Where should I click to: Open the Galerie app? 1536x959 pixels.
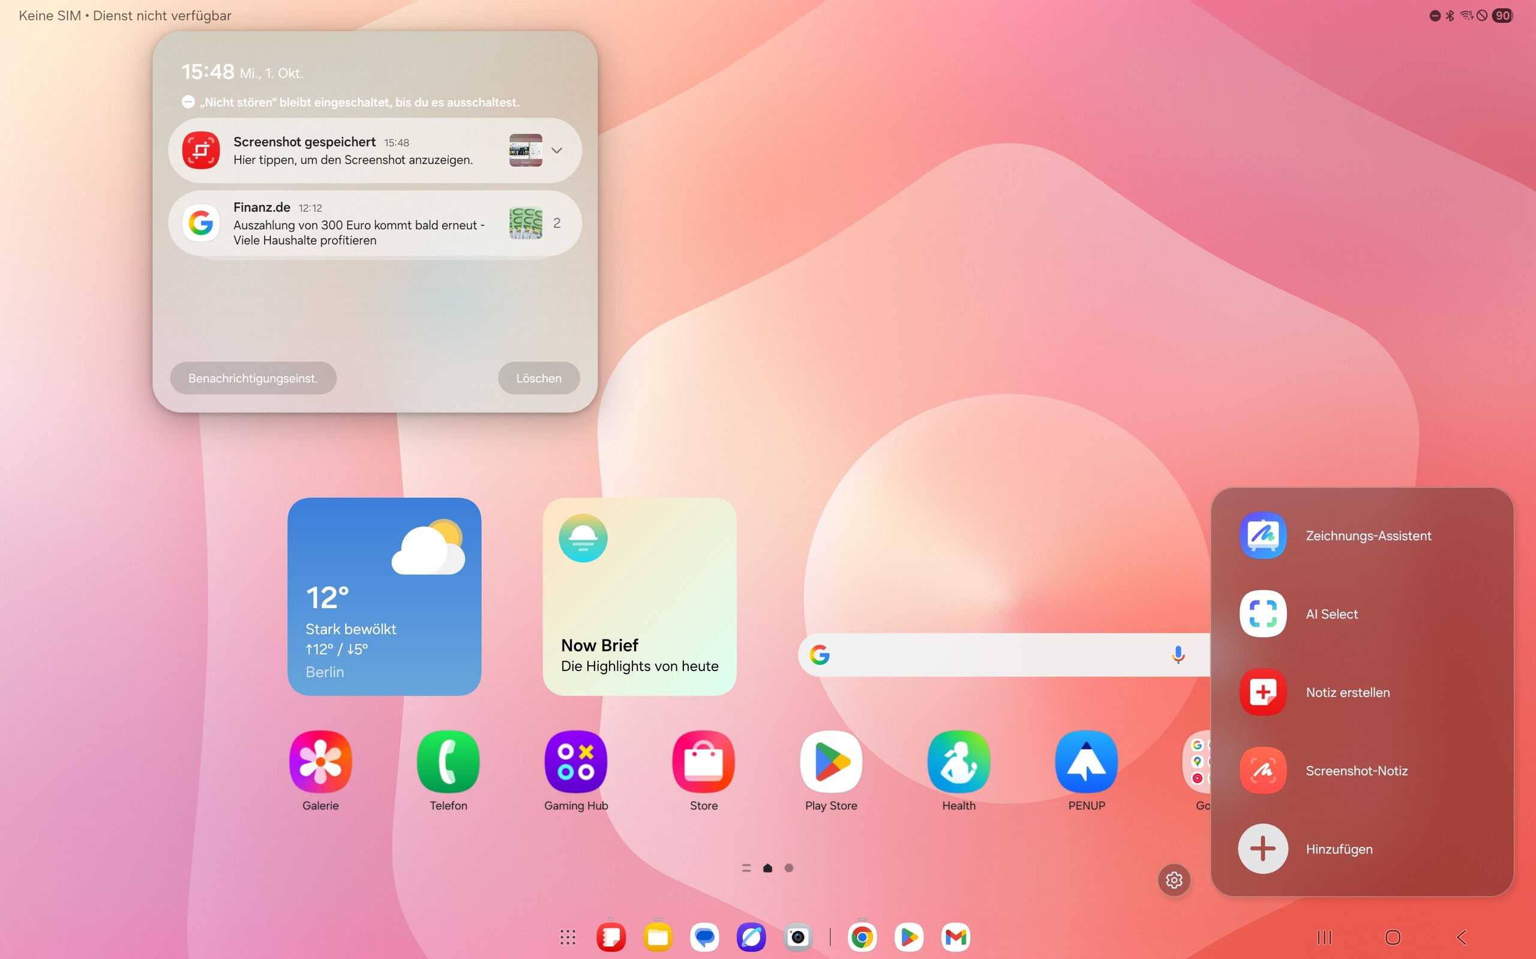(x=320, y=762)
